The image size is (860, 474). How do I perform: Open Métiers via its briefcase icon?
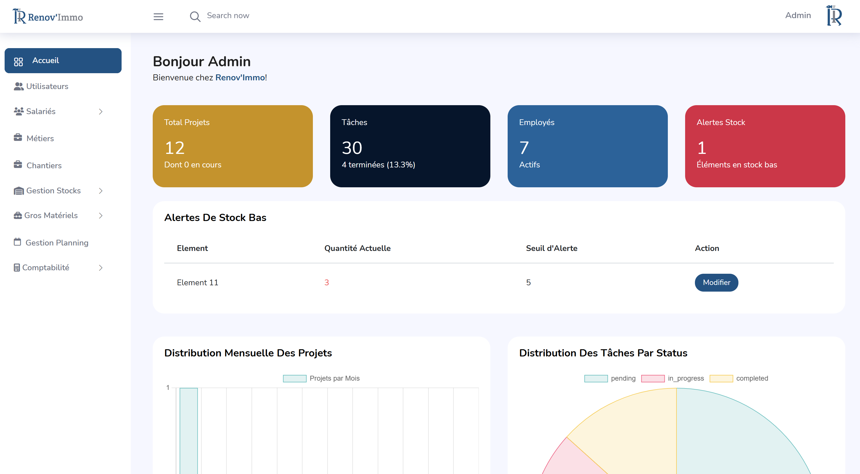(x=18, y=138)
